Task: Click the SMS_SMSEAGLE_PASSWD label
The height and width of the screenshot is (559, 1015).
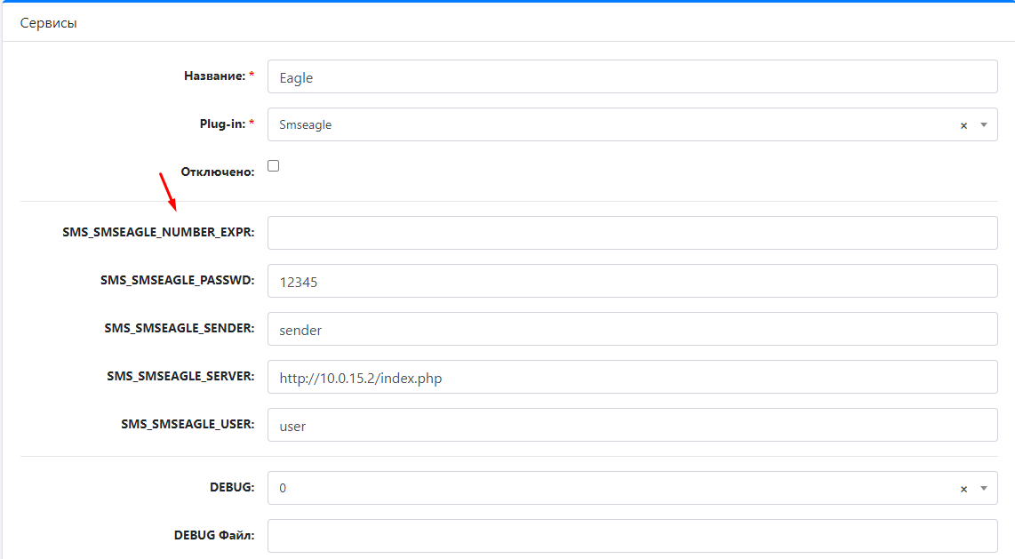Action: (178, 280)
